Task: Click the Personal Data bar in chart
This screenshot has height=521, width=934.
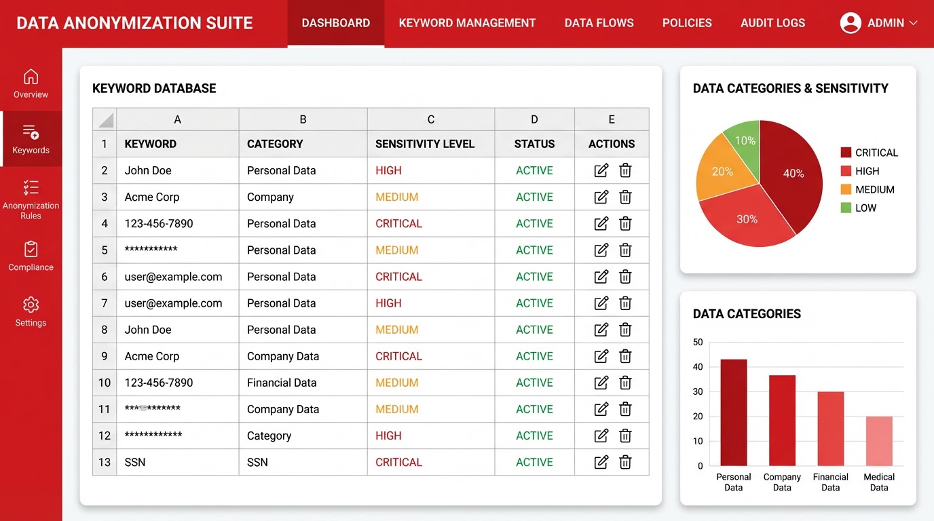Action: tap(733, 412)
